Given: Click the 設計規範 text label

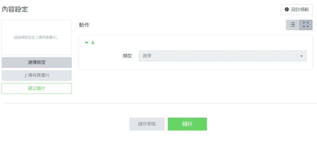Looking at the screenshot, I should pyautogui.click(x=300, y=10).
